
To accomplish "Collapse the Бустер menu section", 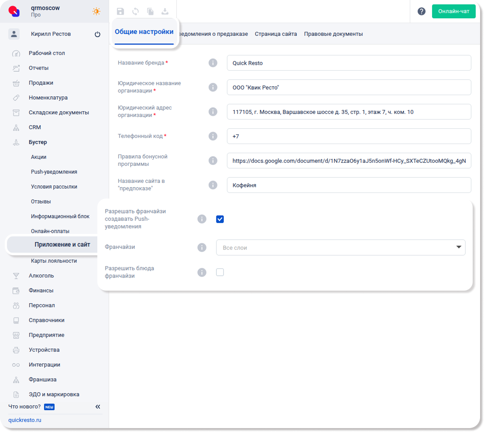I will pos(38,142).
